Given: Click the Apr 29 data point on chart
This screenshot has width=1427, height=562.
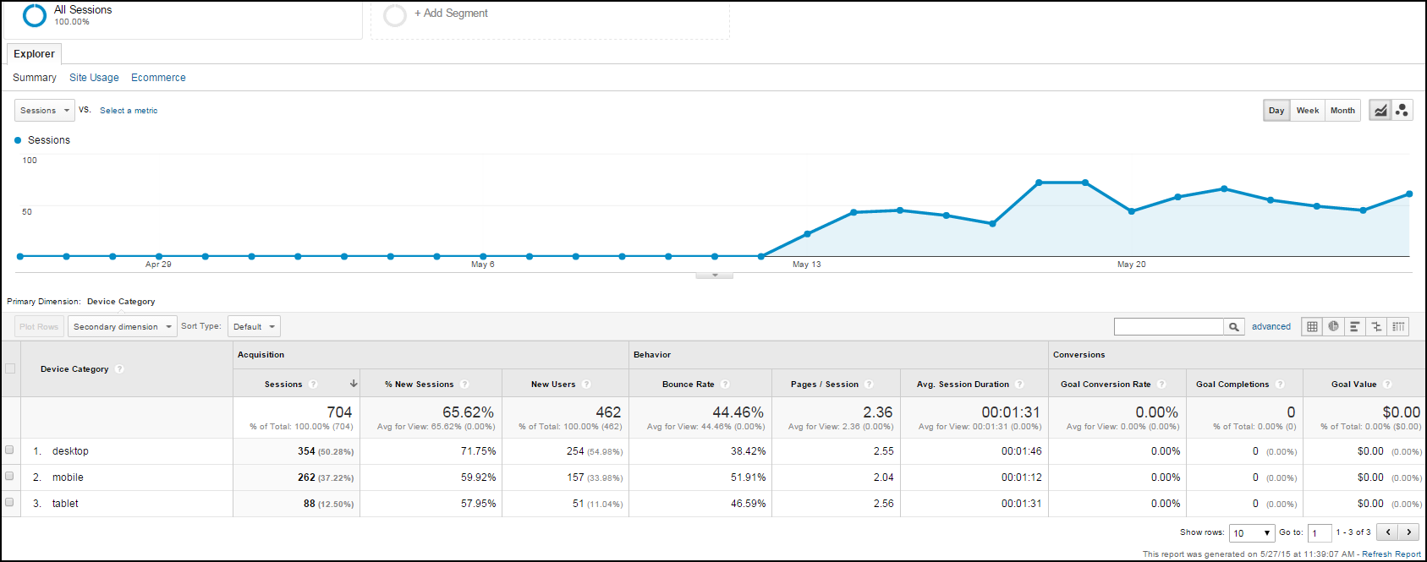Looking at the screenshot, I should (x=159, y=256).
